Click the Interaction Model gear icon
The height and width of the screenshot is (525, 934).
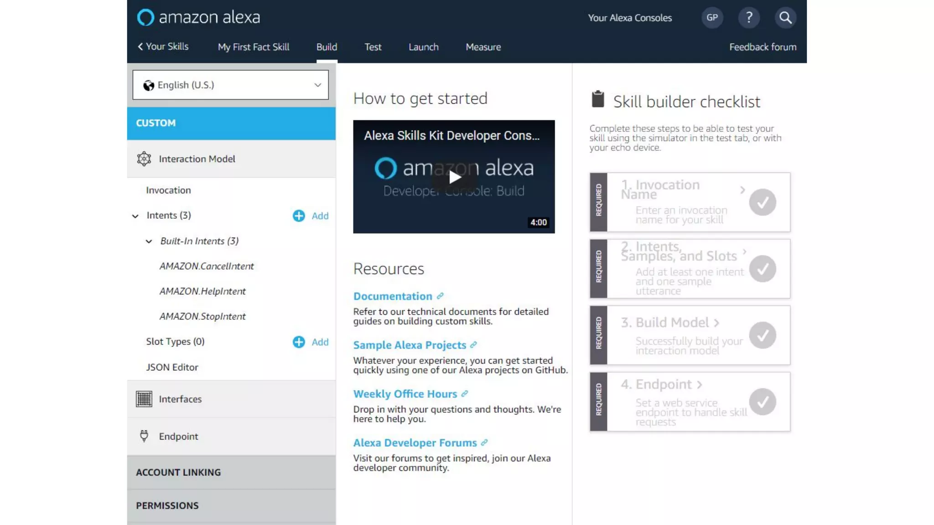[144, 159]
